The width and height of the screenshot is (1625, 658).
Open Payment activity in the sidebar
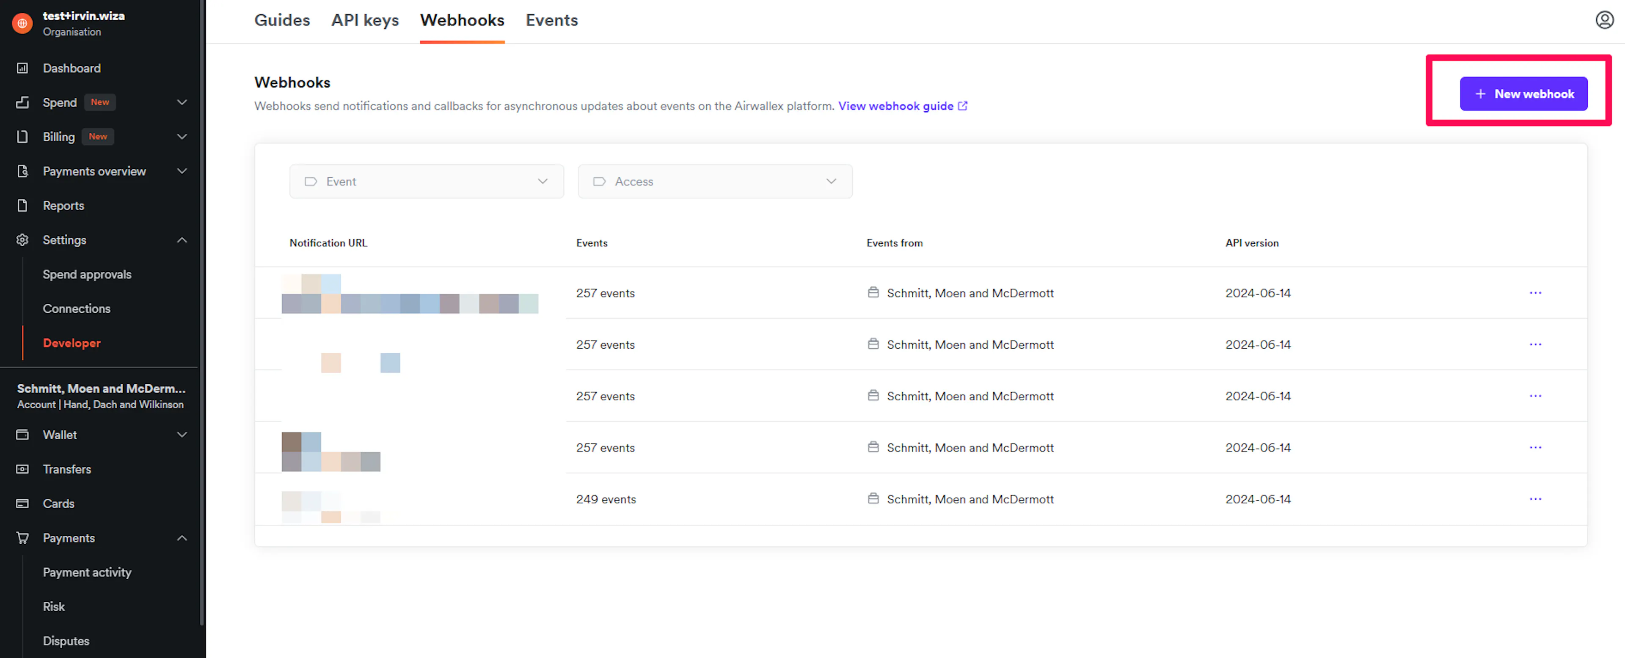click(x=87, y=572)
